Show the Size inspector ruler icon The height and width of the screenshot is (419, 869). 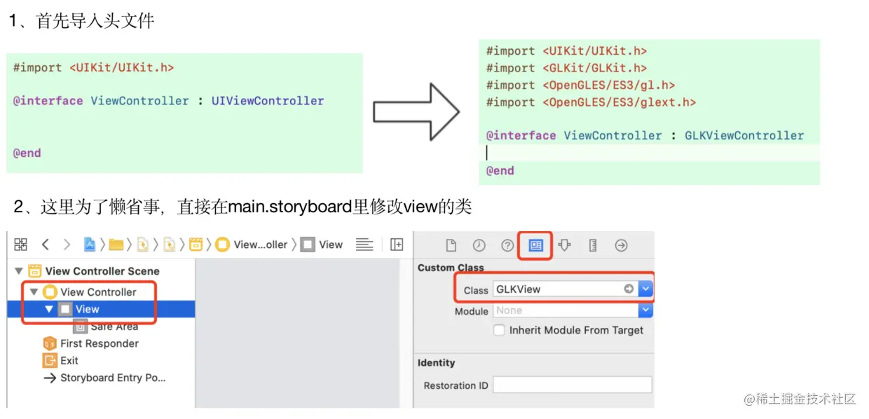(593, 245)
